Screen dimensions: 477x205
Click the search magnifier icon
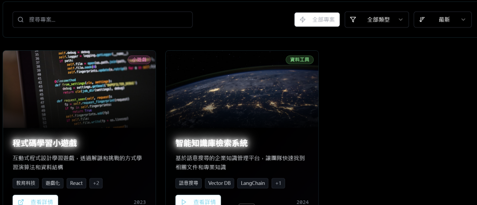tap(20, 20)
